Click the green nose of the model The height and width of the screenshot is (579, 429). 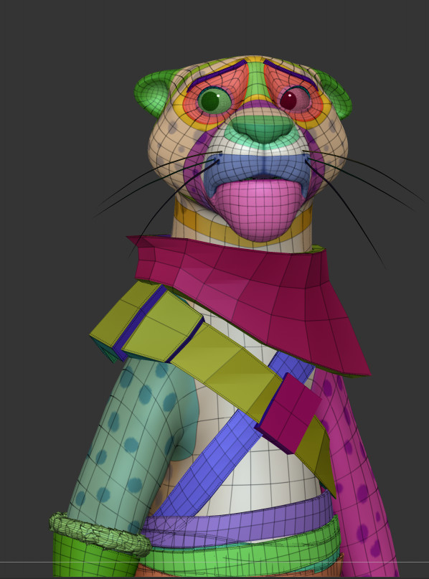(263, 128)
